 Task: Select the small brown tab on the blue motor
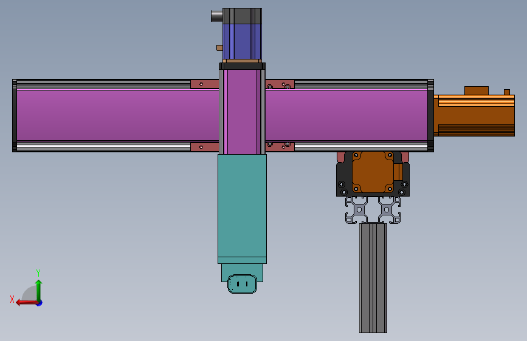[219, 48]
